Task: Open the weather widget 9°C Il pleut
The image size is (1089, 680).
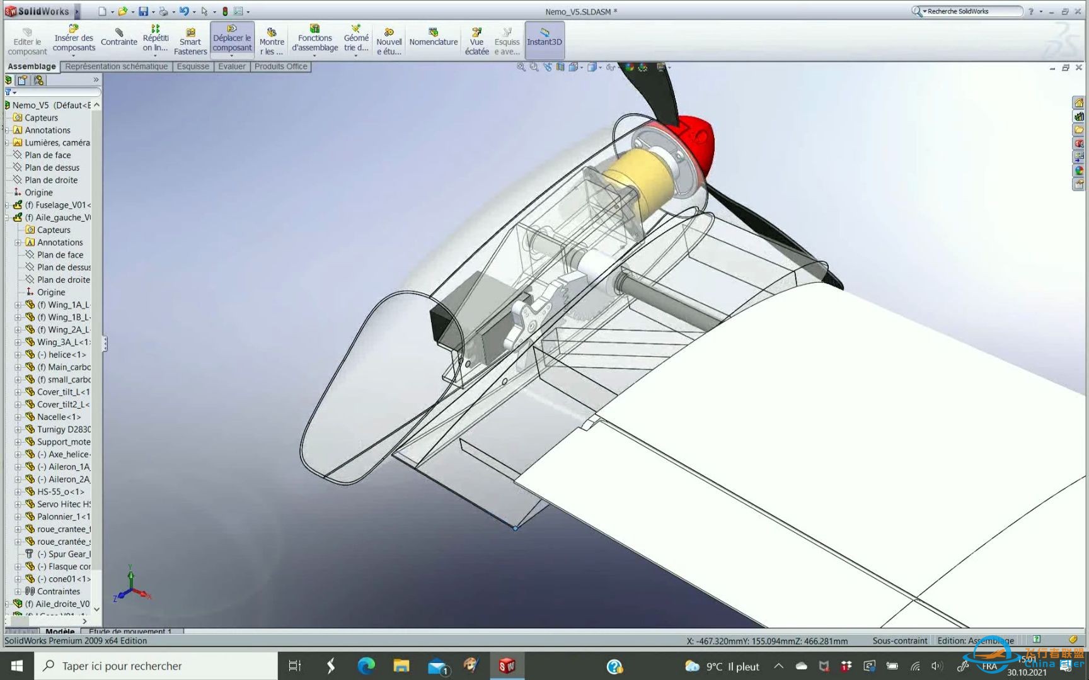Action: (722, 666)
